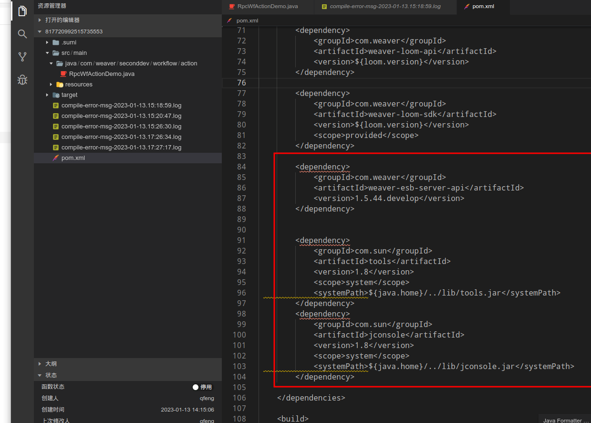Select the pom.xml editor tab
This screenshot has height=423, width=591.
(x=483, y=7)
